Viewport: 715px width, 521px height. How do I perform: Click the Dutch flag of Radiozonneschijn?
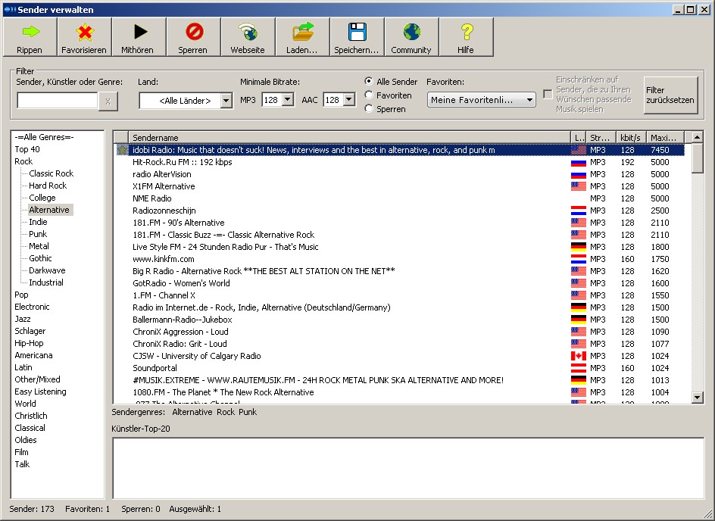tap(578, 210)
